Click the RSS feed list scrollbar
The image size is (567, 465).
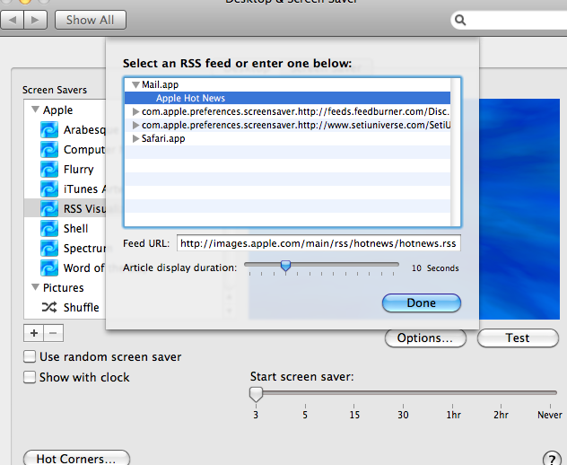pyautogui.click(x=456, y=152)
